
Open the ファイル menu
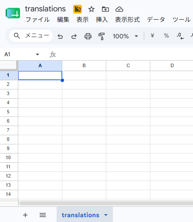pyautogui.click(x=37, y=20)
